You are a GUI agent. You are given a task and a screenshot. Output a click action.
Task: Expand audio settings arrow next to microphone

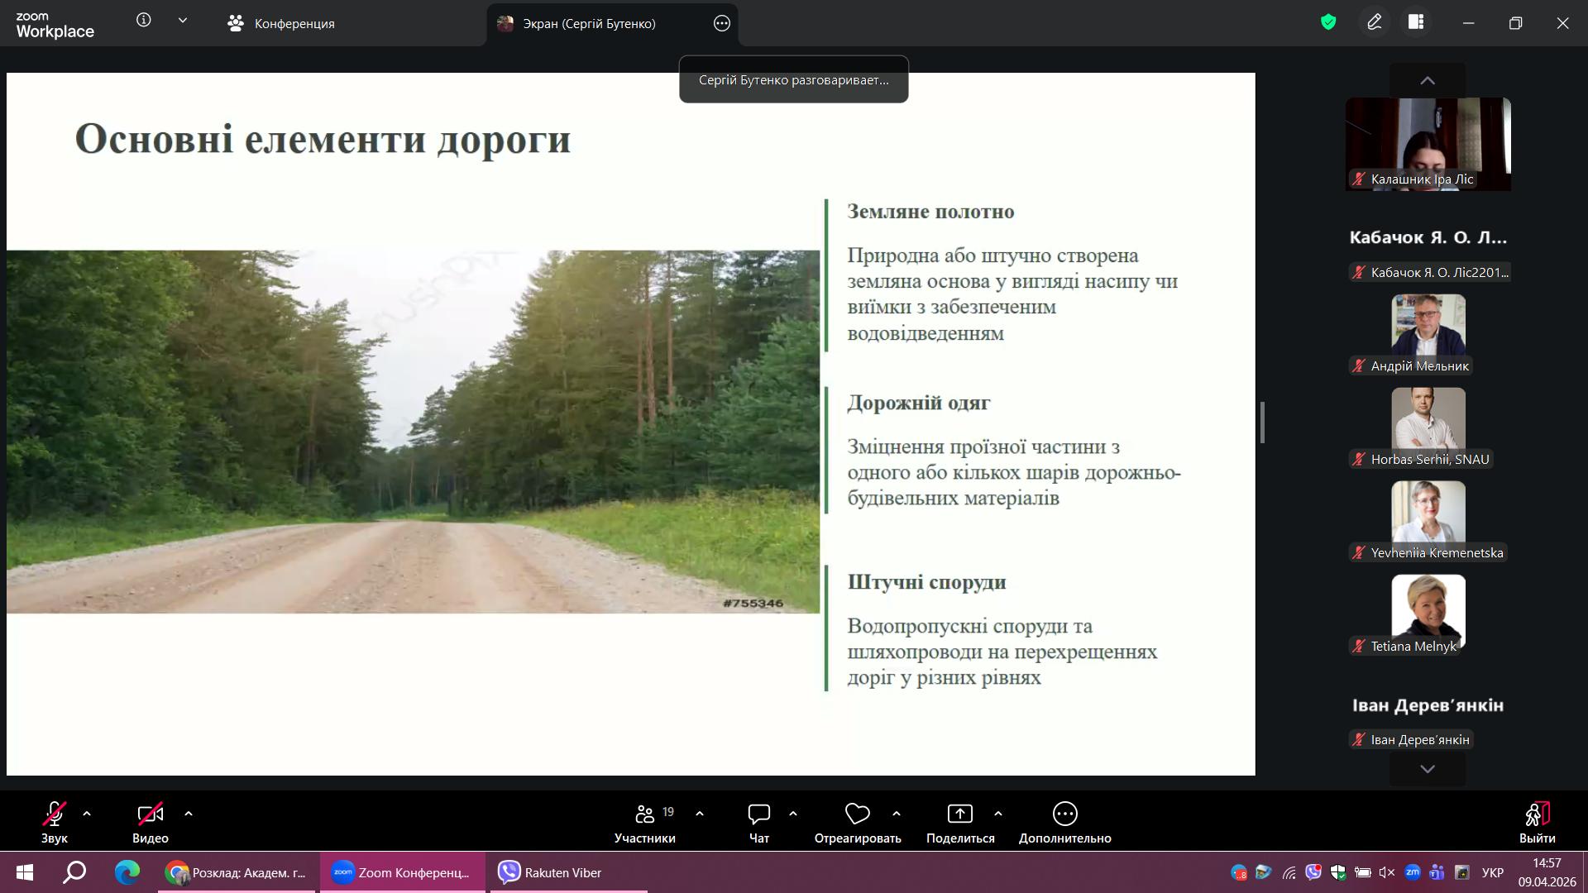87,814
